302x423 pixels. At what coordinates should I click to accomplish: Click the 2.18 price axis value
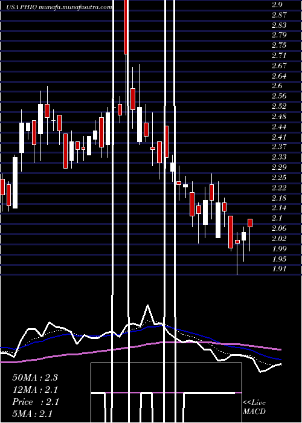click(x=279, y=198)
